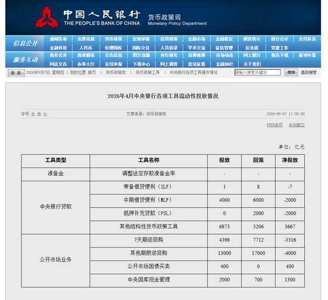
Task: Go to 网上展厅
Action: tap(252, 55)
